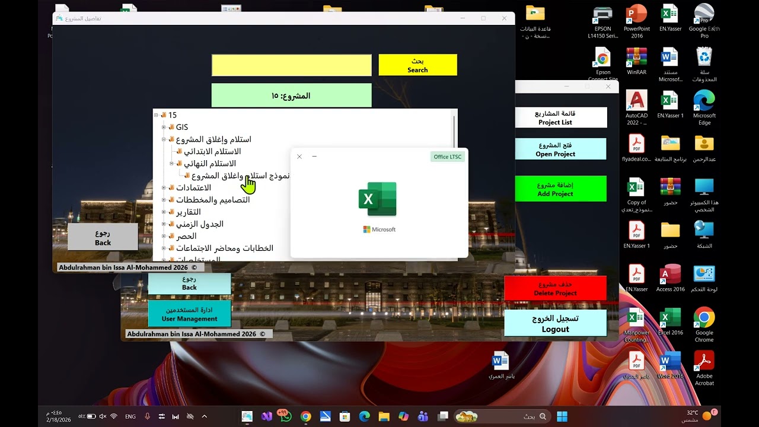This screenshot has height=427, width=759.
Task: Open Google Chrome desktop shortcut
Action: (704, 325)
